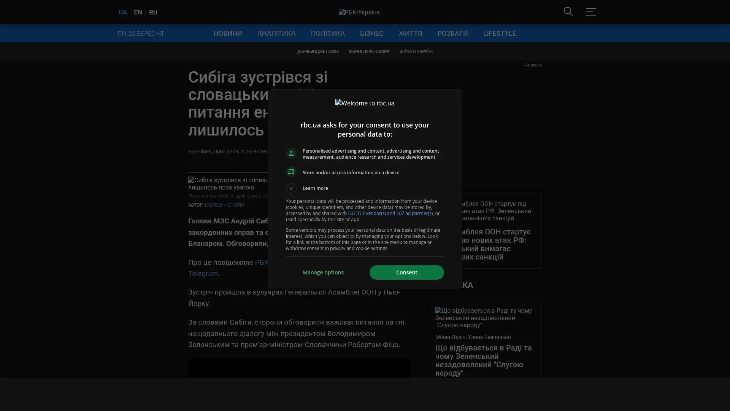The height and width of the screenshot is (411, 730).
Task: Open the hamburger menu icon
Action: [591, 12]
